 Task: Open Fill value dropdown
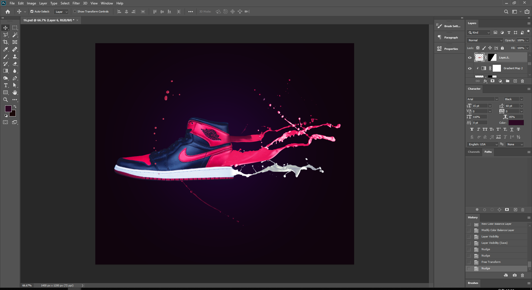(x=528, y=48)
